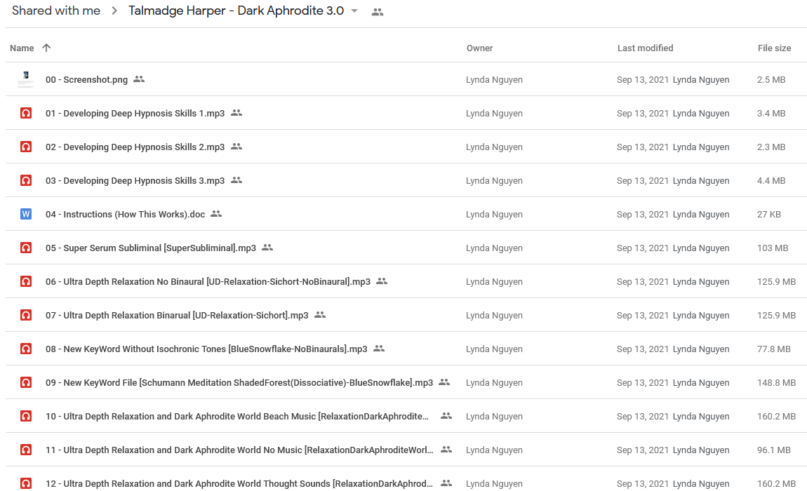Click shared icon next to Hypnosis Skills 2.mp3
Image resolution: width=807 pixels, height=491 pixels.
click(x=236, y=147)
